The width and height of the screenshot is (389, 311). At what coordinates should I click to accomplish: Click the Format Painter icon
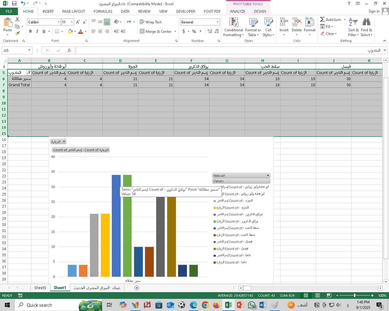tap(18, 34)
